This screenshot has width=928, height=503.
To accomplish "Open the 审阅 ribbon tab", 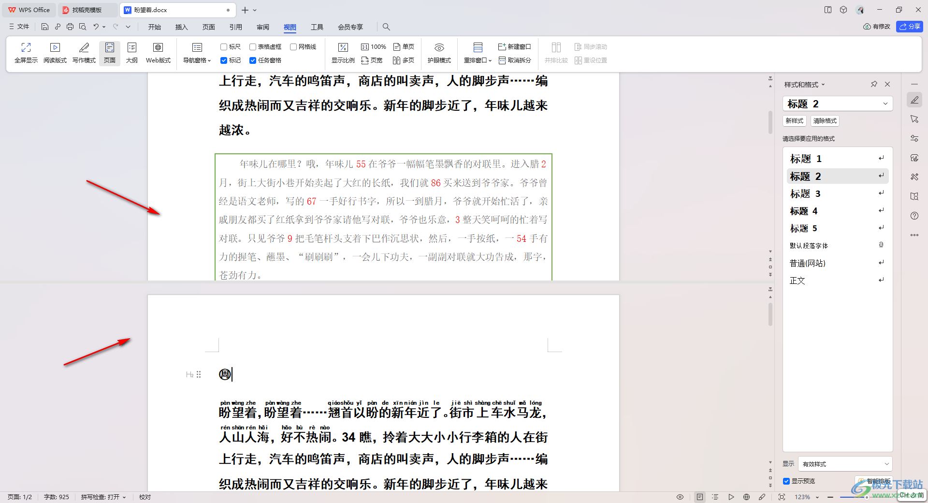I will pos(263,27).
